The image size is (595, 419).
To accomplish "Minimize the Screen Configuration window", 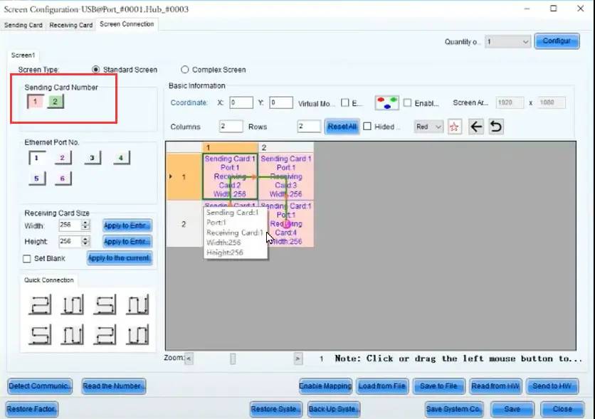I will 527,9.
